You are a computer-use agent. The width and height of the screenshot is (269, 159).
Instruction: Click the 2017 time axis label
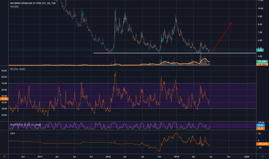click(40, 157)
